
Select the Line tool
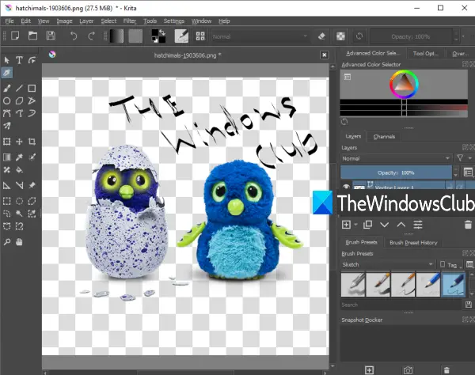[19, 88]
